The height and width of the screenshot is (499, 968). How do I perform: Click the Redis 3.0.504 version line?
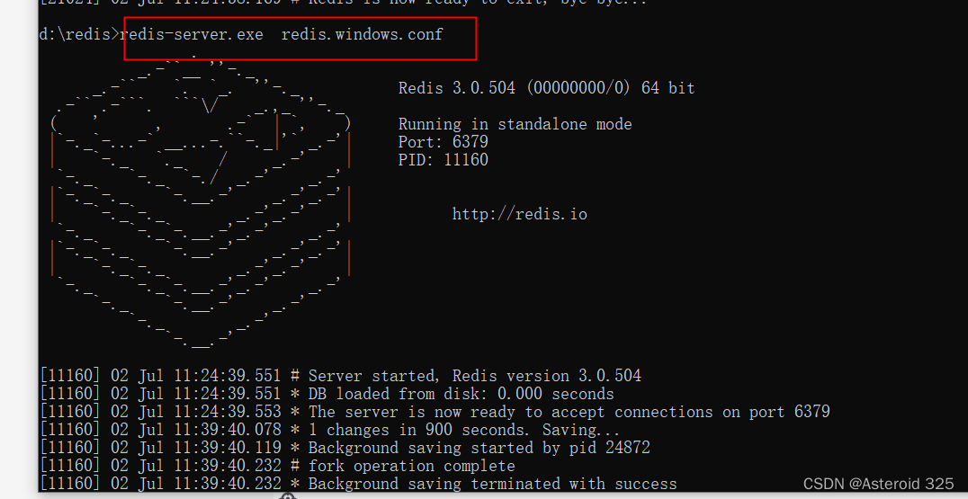546,88
